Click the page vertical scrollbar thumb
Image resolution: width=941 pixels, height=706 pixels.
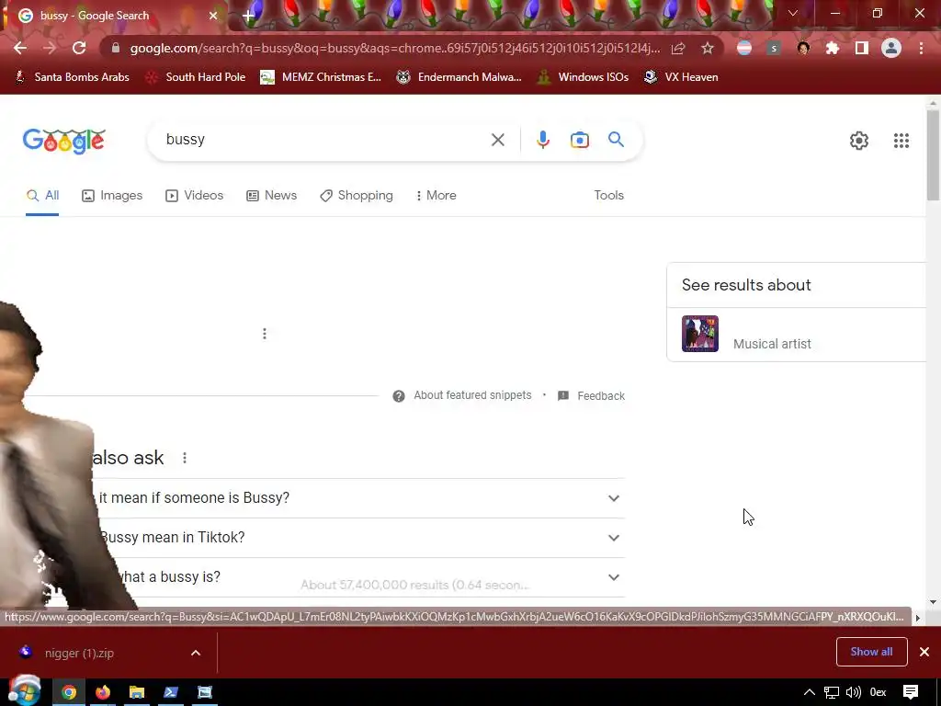(x=933, y=154)
